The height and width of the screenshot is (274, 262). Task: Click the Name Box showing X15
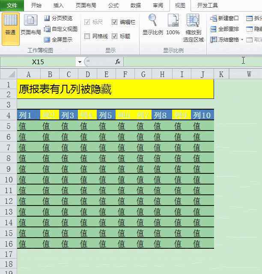pos(38,62)
